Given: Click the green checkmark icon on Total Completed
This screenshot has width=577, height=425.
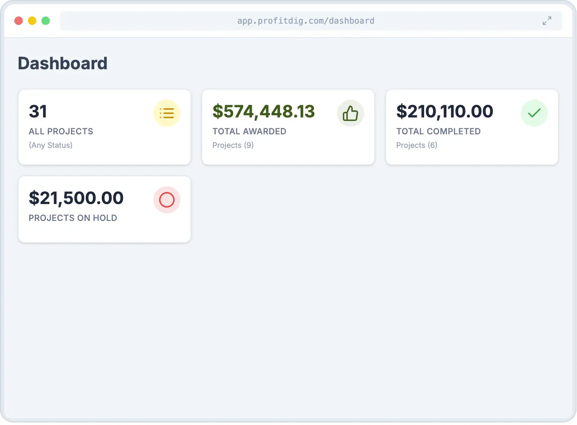Looking at the screenshot, I should click(x=534, y=113).
